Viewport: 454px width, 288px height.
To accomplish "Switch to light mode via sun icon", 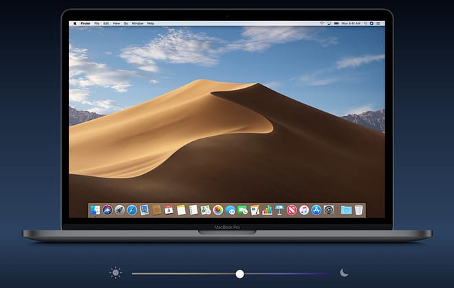I will [x=115, y=273].
